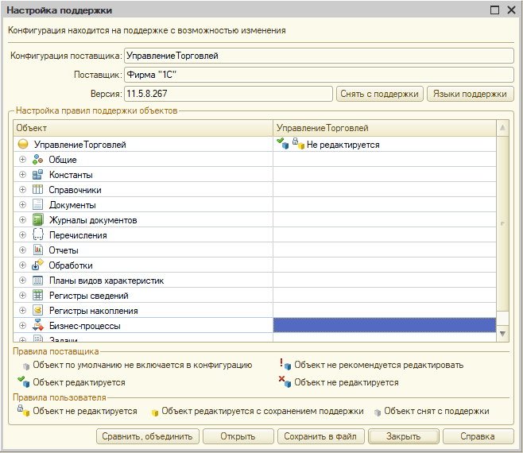Select the Справочники row label

click(75, 190)
